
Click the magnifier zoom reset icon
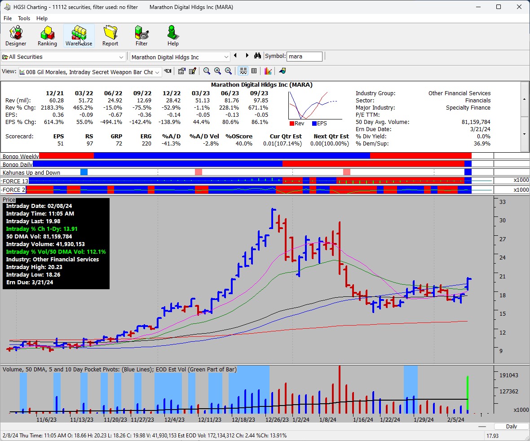[207, 71]
